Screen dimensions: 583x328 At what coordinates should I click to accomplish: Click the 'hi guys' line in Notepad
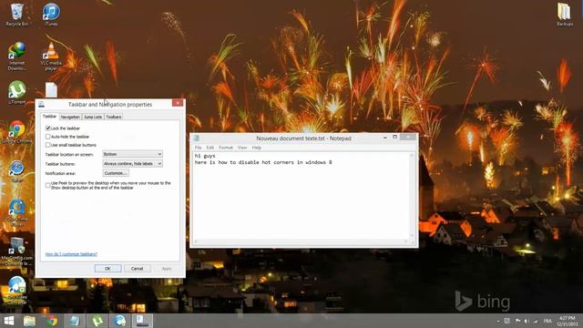205,156
